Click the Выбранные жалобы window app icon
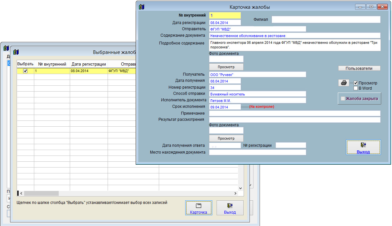Viewport: 392px width, 226px height. click(16, 52)
